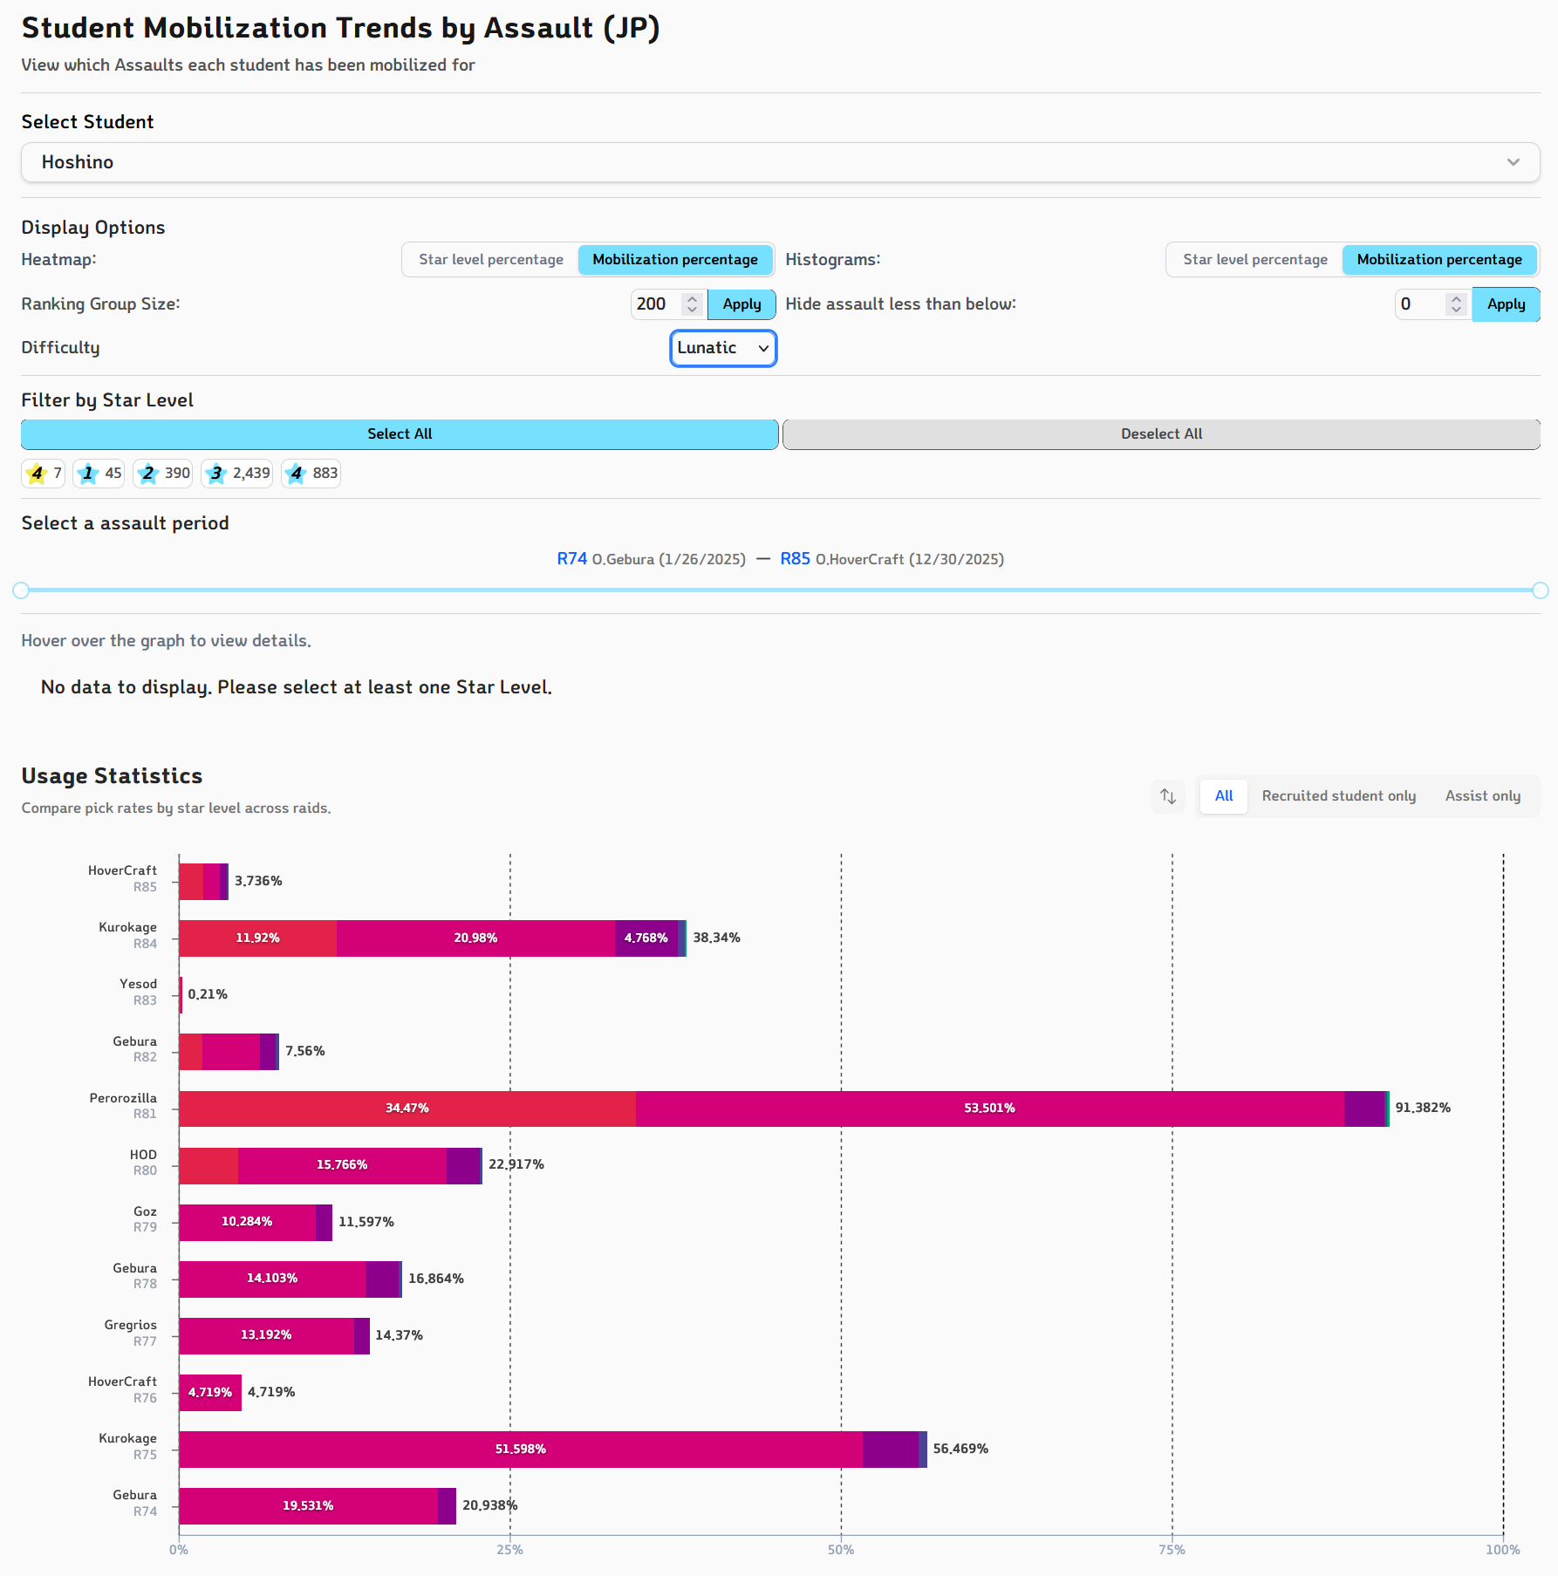
Task: Click the Kurokage R84 4.768% purple segment
Action: click(646, 938)
